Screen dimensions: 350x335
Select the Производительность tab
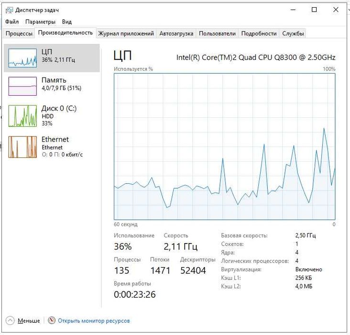[66, 33]
